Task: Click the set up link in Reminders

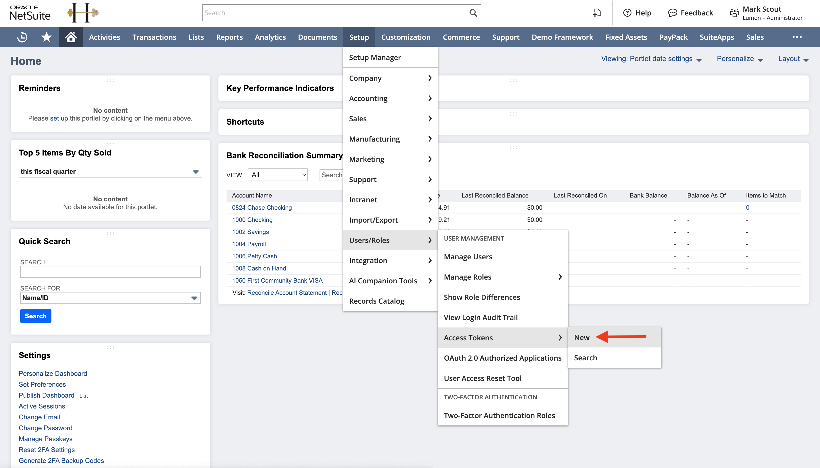Action: pyautogui.click(x=59, y=118)
